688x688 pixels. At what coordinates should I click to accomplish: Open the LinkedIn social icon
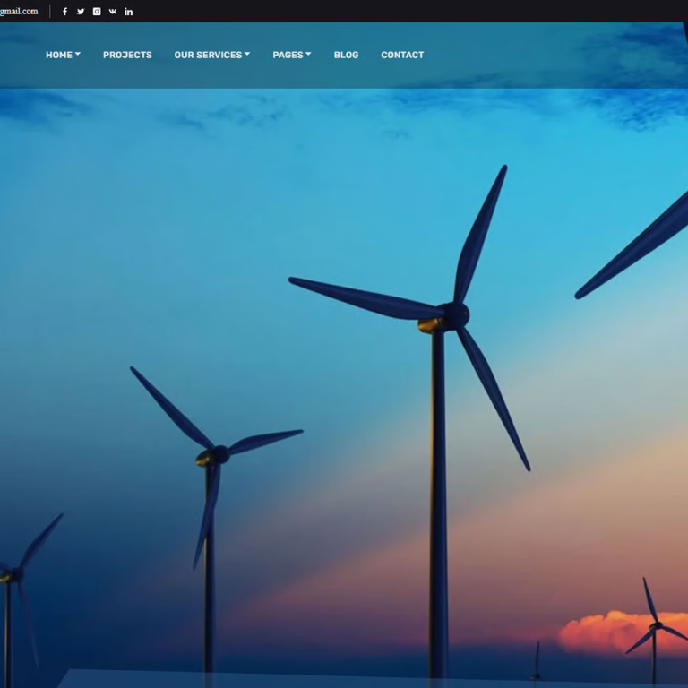[129, 12]
